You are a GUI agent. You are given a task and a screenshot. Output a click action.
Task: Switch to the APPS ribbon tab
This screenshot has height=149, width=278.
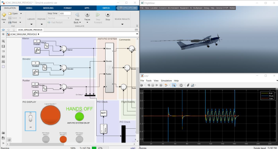coord(87,8)
